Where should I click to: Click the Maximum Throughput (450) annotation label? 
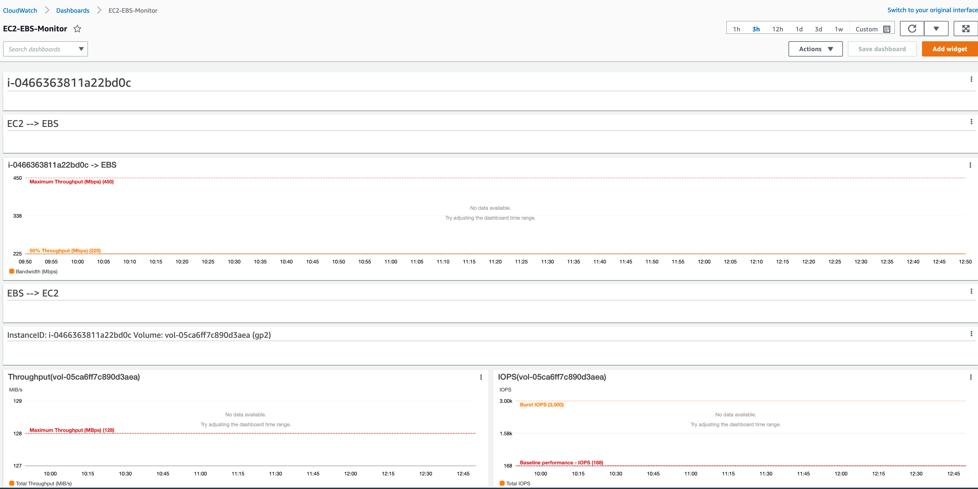coord(71,182)
